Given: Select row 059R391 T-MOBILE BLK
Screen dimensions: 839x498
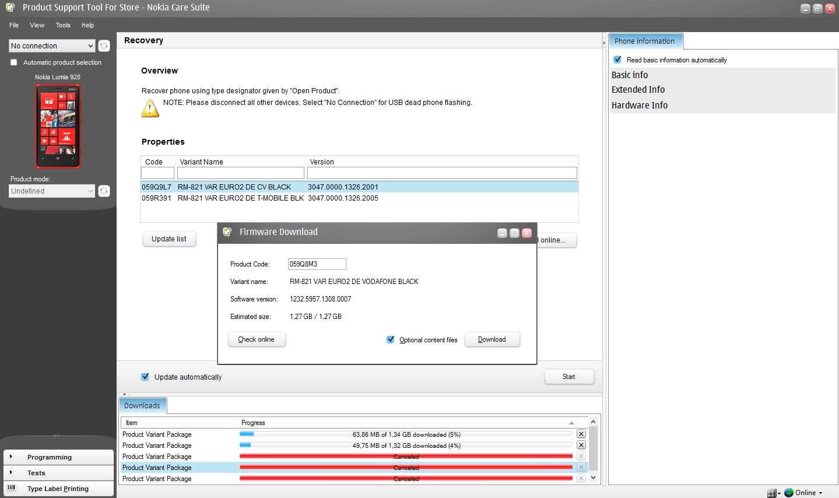Looking at the screenshot, I should (x=359, y=198).
